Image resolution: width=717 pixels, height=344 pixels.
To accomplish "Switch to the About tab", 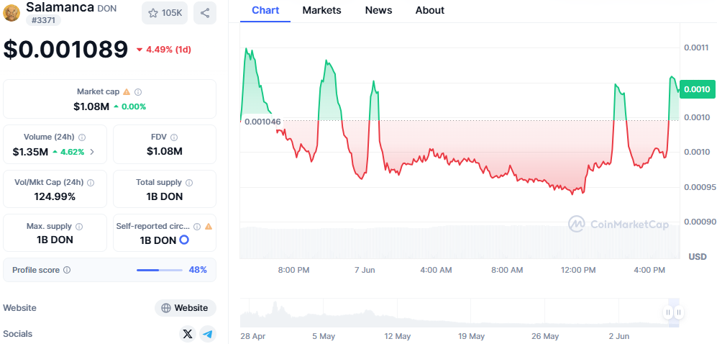I will [430, 10].
